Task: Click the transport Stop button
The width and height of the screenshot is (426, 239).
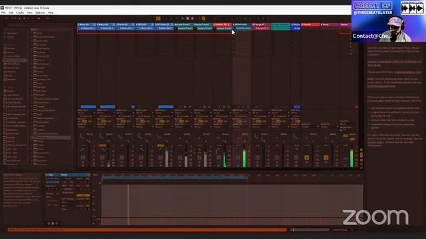Action: point(188,19)
